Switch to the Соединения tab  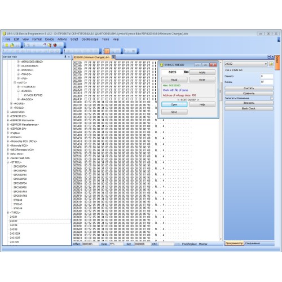(x=252, y=243)
